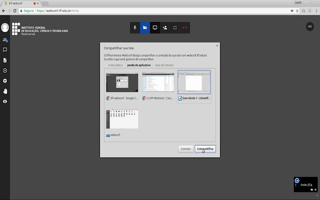Screen dimensions: 320x200
Task: Click the Compartilhar button
Action: point(205,149)
